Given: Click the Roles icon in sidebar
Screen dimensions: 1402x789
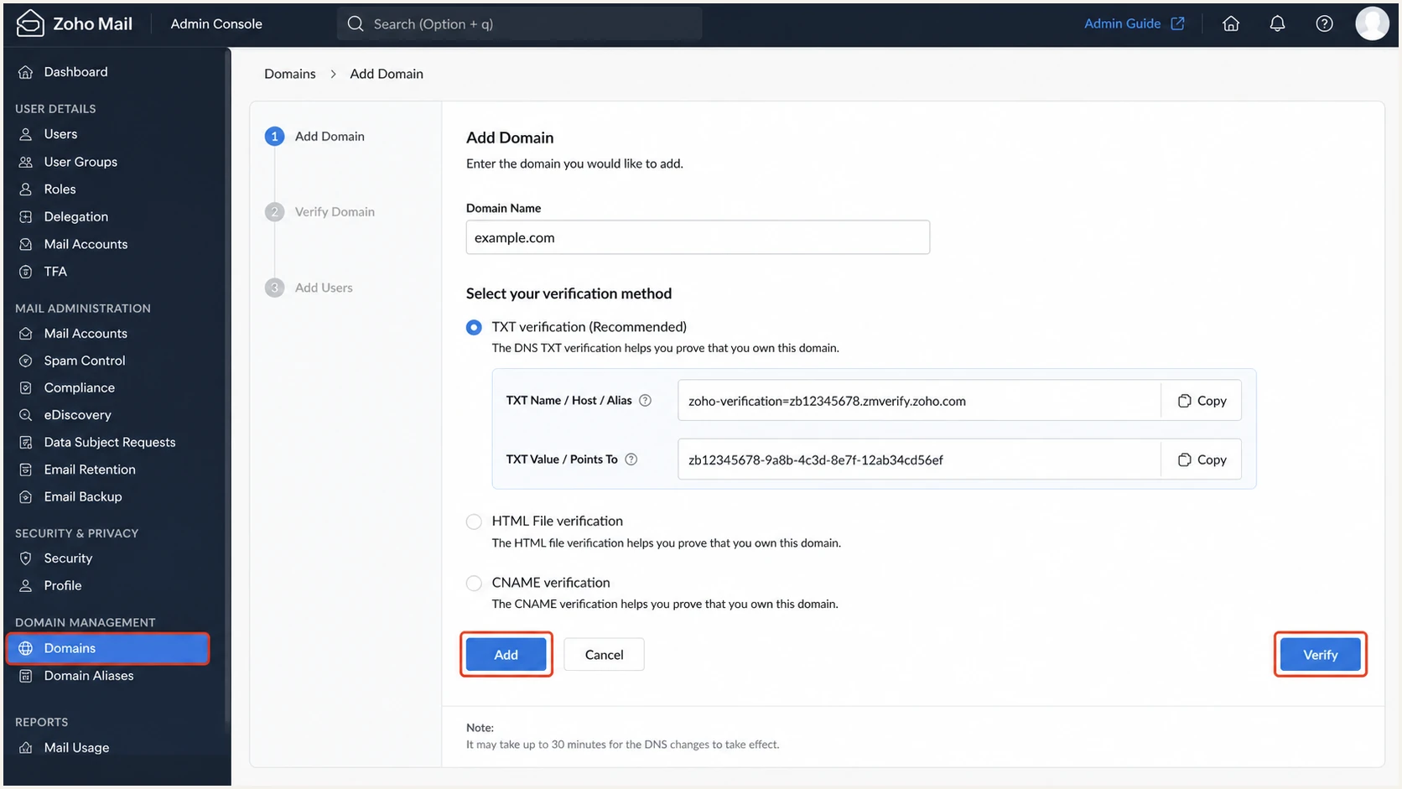Looking at the screenshot, I should pos(26,189).
